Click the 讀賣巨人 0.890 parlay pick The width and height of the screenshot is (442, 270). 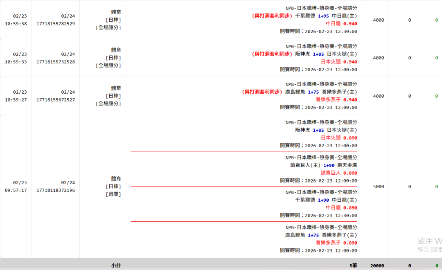tap(339, 173)
